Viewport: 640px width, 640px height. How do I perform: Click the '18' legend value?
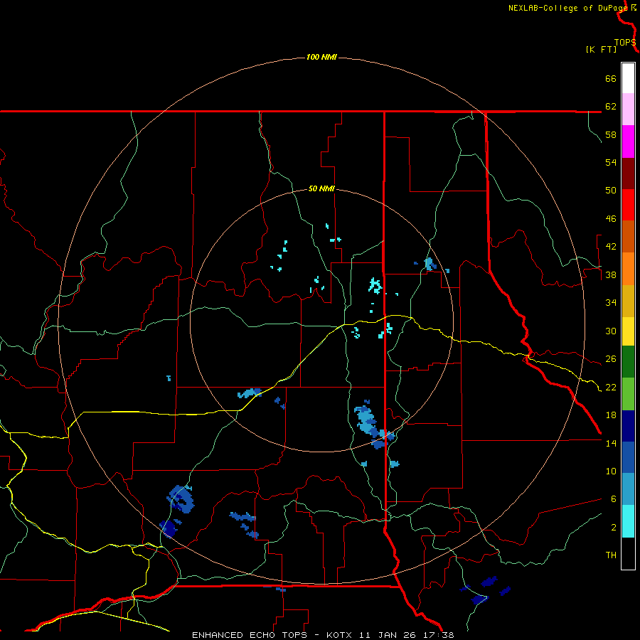pyautogui.click(x=611, y=415)
